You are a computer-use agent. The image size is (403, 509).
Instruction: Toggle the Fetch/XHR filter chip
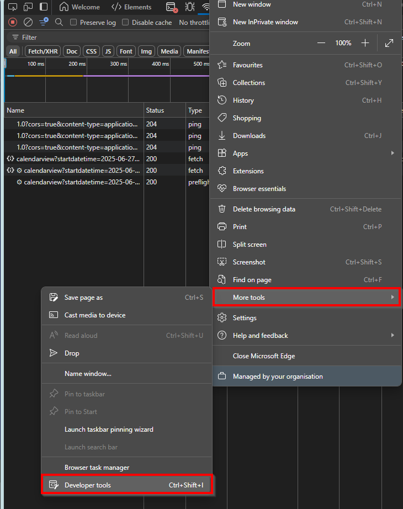point(43,51)
